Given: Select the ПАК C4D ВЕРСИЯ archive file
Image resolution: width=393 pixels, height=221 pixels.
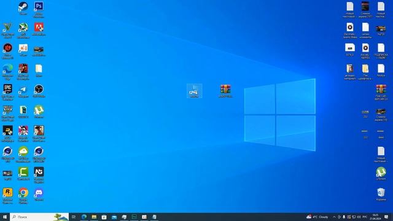Looking at the screenshot, I should [x=381, y=89].
